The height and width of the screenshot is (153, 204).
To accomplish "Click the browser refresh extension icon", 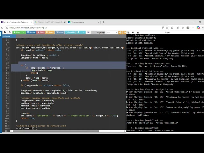I will (172, 28).
